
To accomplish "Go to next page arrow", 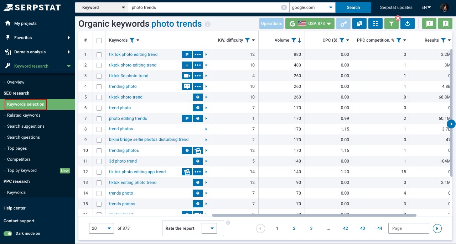I will coord(437,228).
